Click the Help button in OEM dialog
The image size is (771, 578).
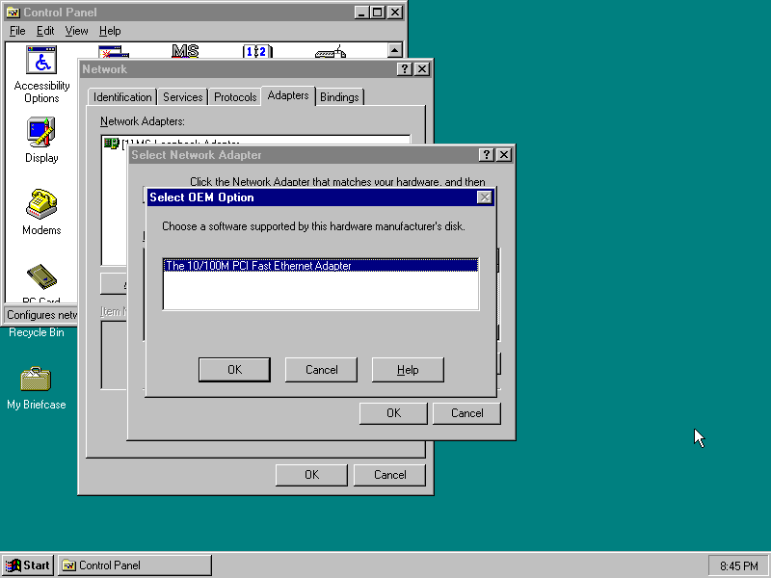[x=408, y=370]
